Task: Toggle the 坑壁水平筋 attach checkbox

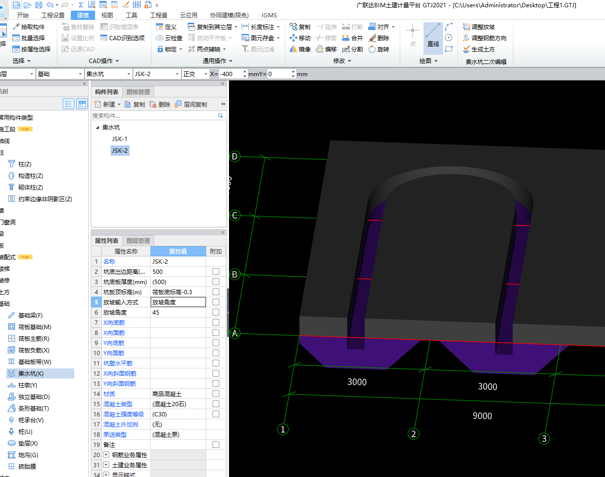Action: point(216,363)
